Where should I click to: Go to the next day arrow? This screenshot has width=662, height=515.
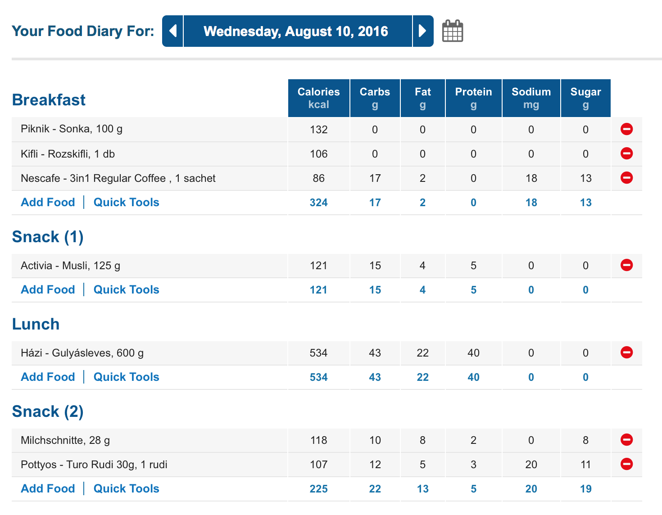tap(422, 31)
